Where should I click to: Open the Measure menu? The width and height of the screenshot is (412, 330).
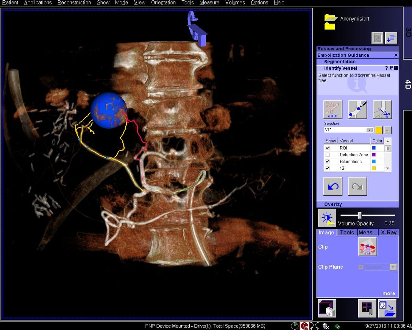(209, 3)
